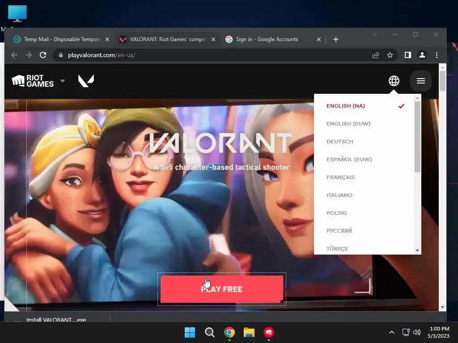The image size is (458, 343).
Task: Click the Riot Games fist logo
Action: pyautogui.click(x=32, y=81)
